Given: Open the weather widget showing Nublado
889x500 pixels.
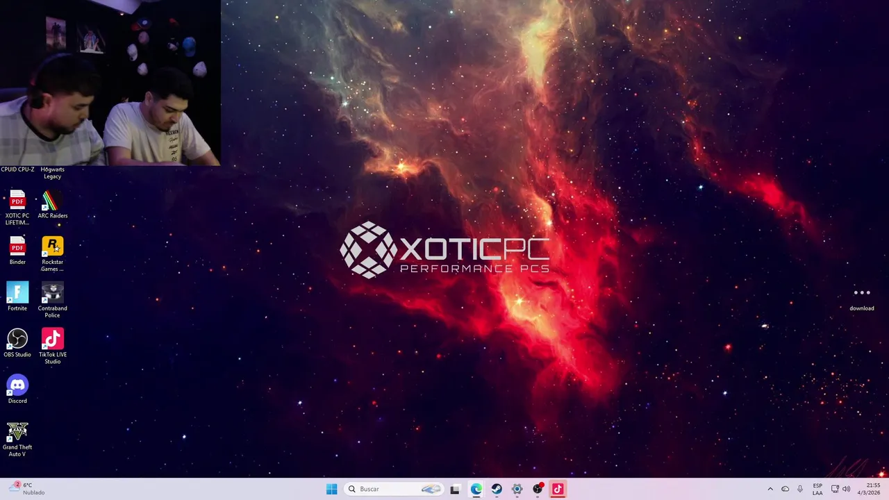Looking at the screenshot, I should pyautogui.click(x=28, y=489).
